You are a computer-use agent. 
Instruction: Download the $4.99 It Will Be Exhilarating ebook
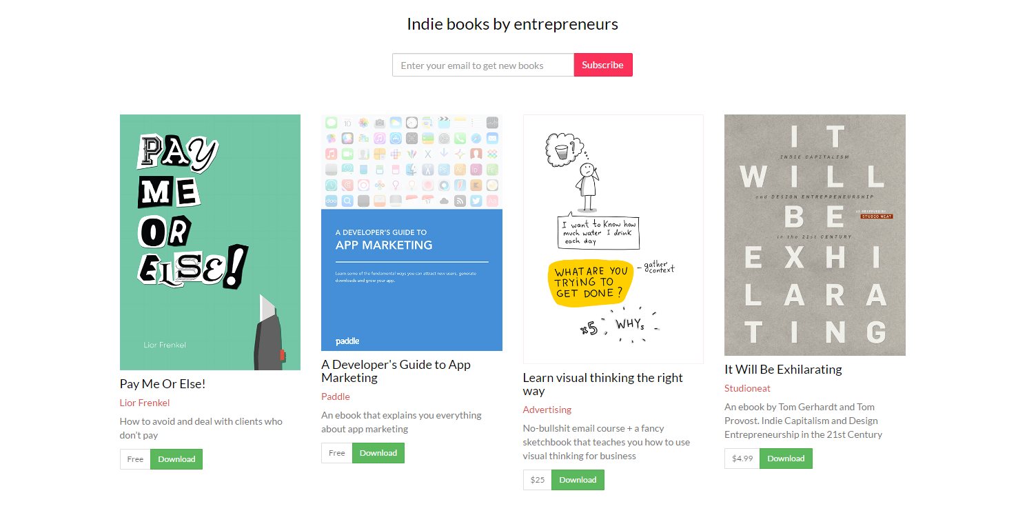pos(786,459)
